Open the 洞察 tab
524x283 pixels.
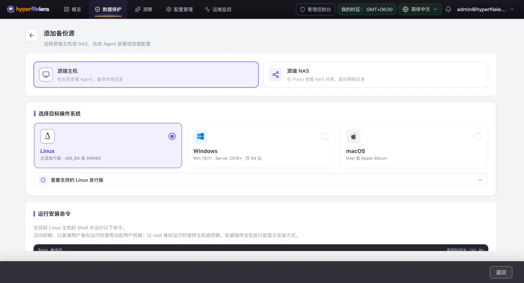coord(144,9)
